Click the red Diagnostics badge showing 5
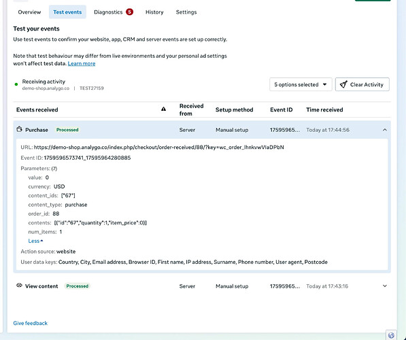This screenshot has height=340, width=406. pos(129,12)
